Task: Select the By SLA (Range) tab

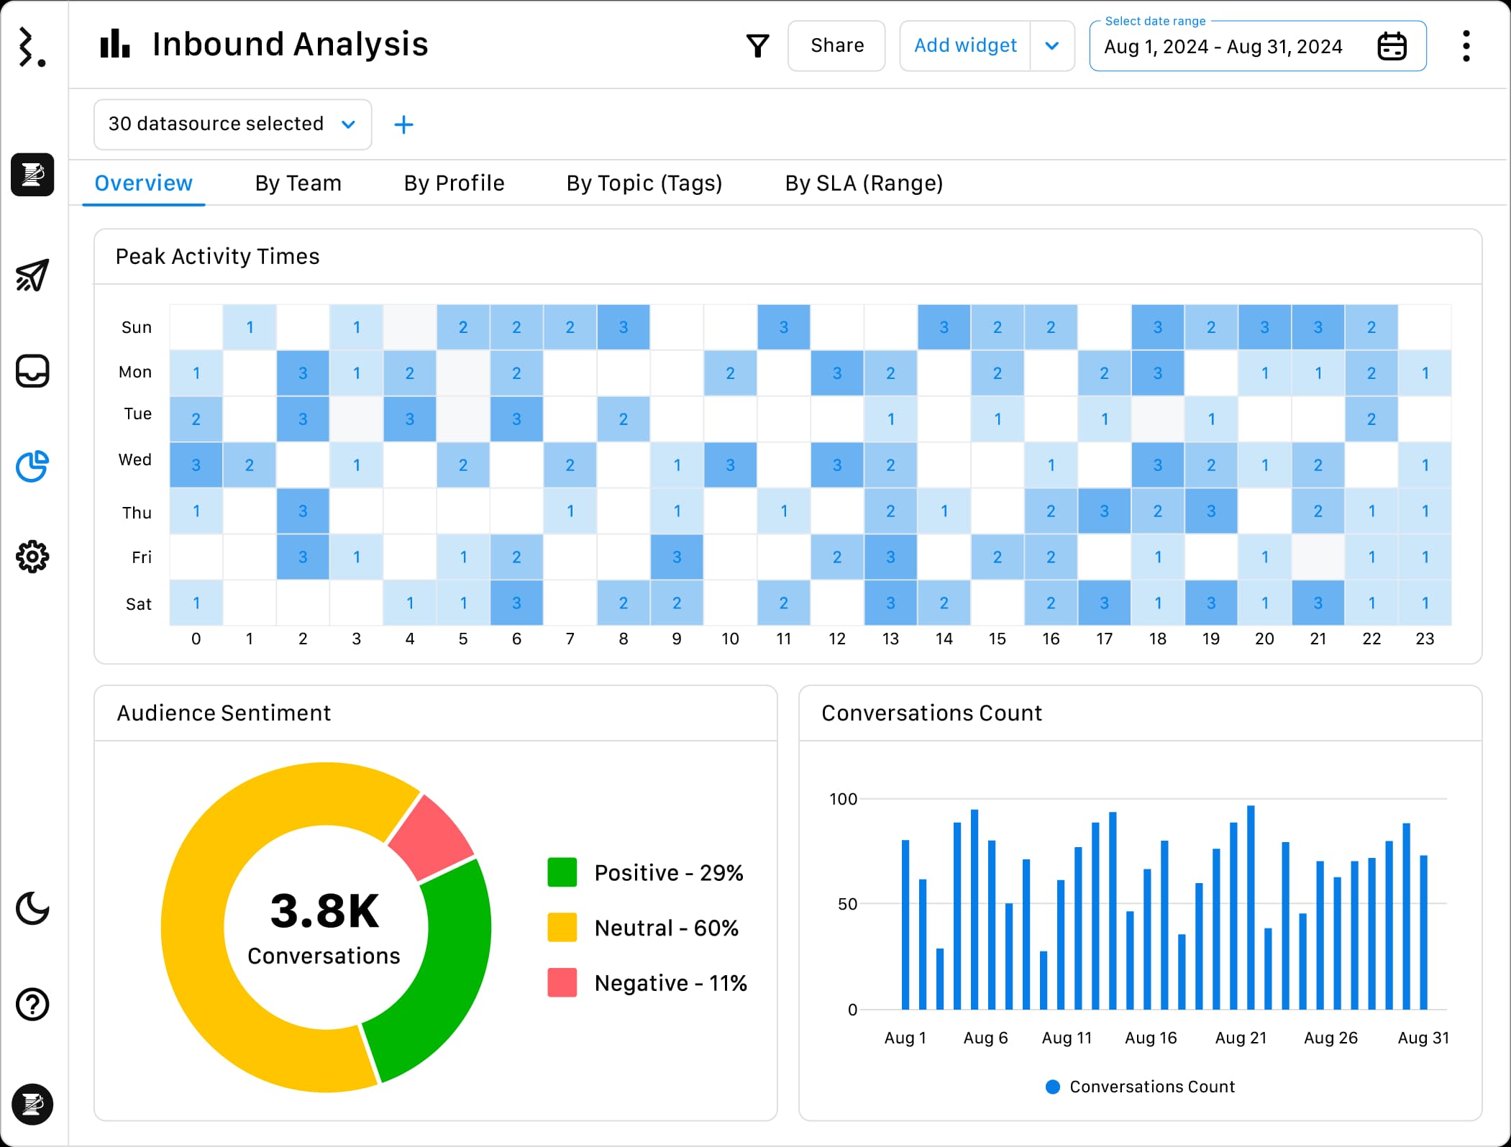Action: click(864, 183)
